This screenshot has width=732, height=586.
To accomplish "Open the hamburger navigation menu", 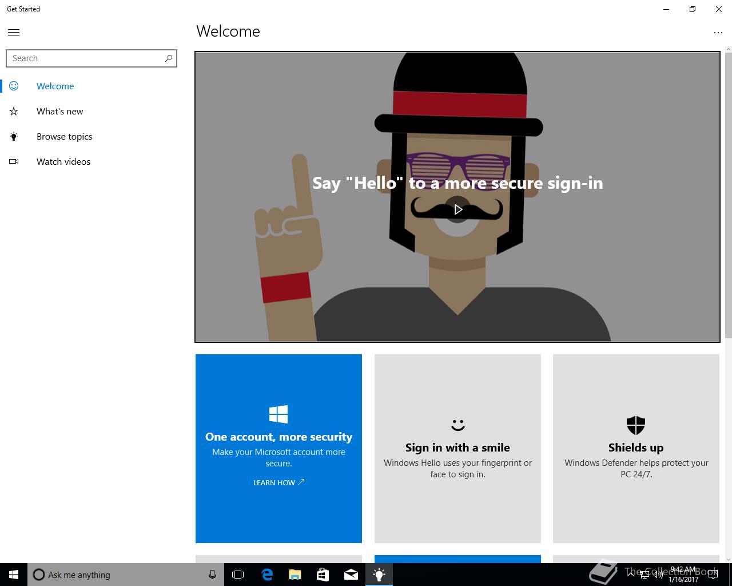I will click(14, 33).
